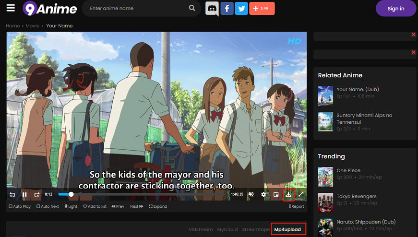Unmute the video volume icon
Image resolution: width=418 pixels, height=237 pixels.
click(x=251, y=194)
